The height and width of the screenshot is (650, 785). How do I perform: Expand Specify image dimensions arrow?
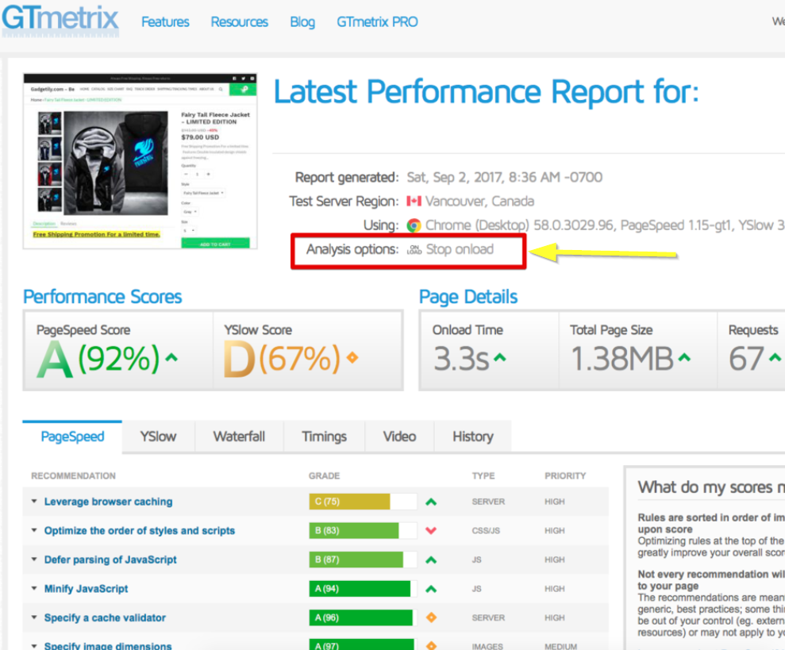tap(34, 646)
